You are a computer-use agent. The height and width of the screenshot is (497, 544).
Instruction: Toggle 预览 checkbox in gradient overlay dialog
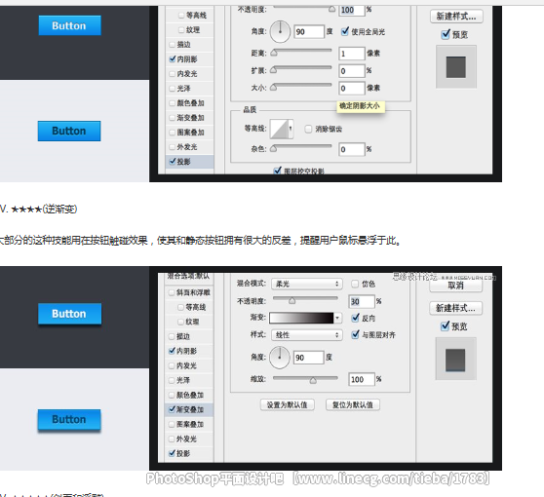(x=445, y=326)
